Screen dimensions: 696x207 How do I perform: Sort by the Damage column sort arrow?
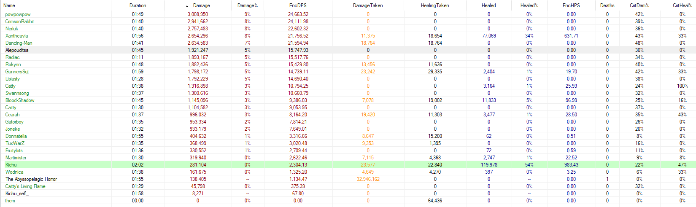(x=187, y=6)
